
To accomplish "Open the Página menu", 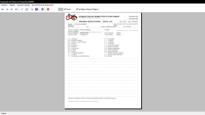I will pos(12,5).
